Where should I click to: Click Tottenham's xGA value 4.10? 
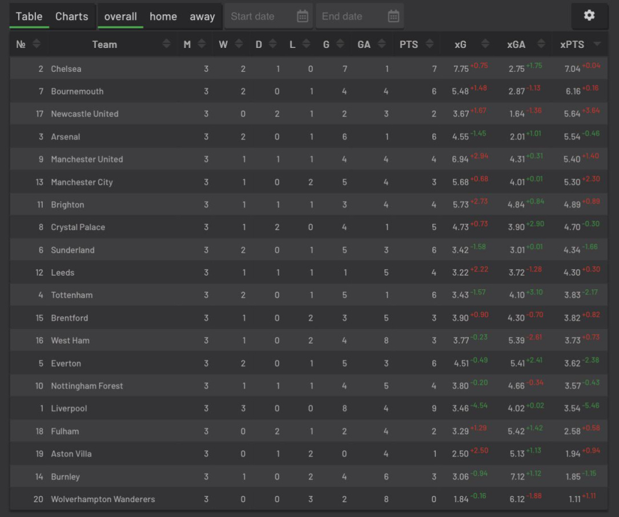[x=517, y=295]
